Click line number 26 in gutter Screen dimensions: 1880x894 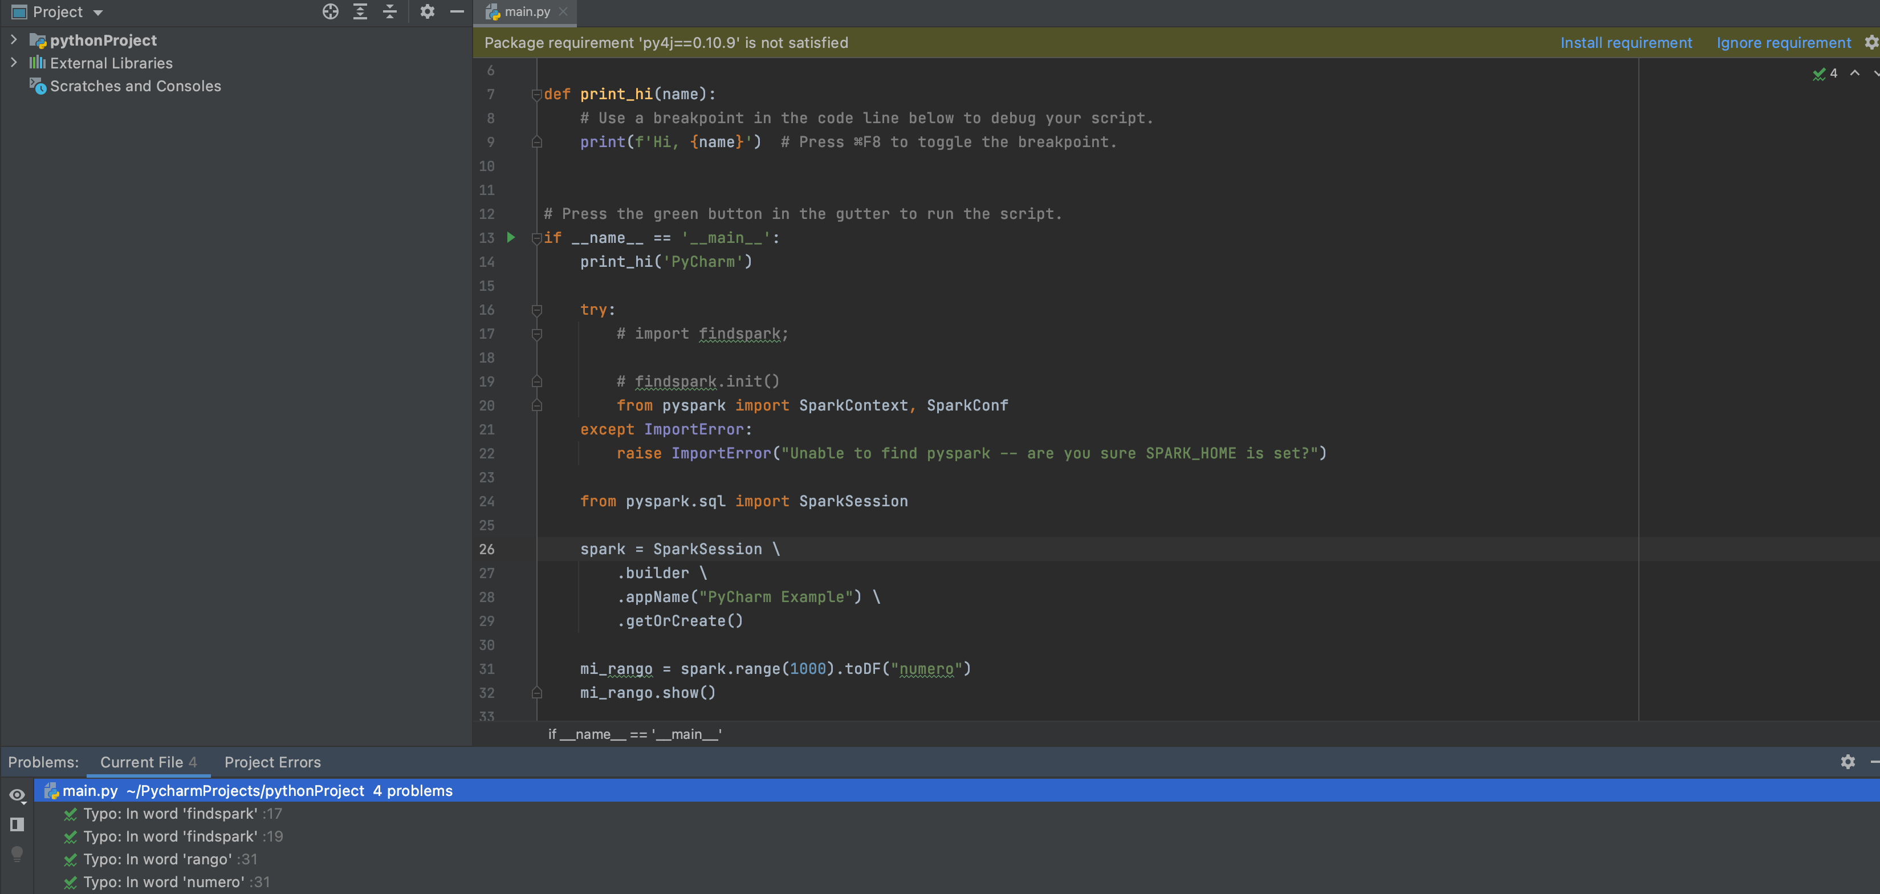pyautogui.click(x=487, y=550)
